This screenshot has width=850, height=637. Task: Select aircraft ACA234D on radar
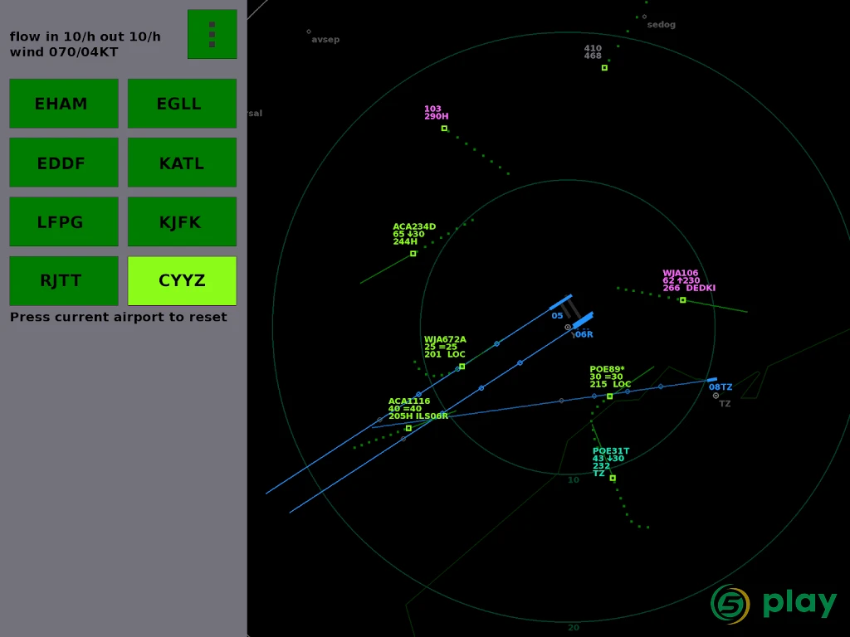point(413,254)
